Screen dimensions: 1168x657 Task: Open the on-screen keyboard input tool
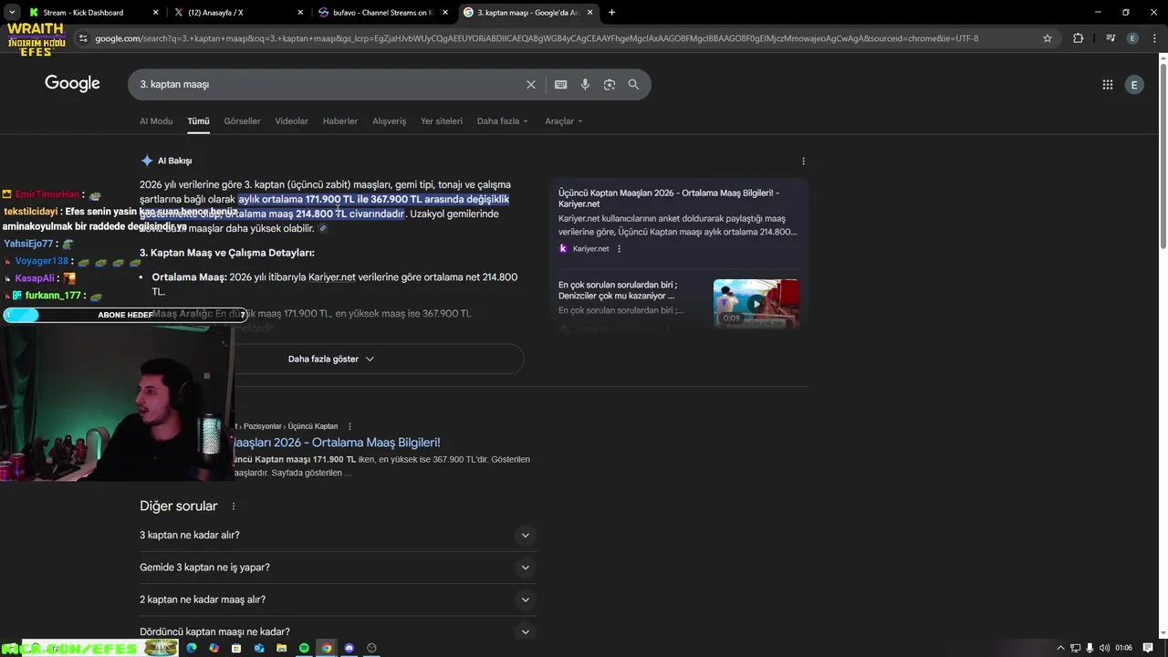click(560, 84)
